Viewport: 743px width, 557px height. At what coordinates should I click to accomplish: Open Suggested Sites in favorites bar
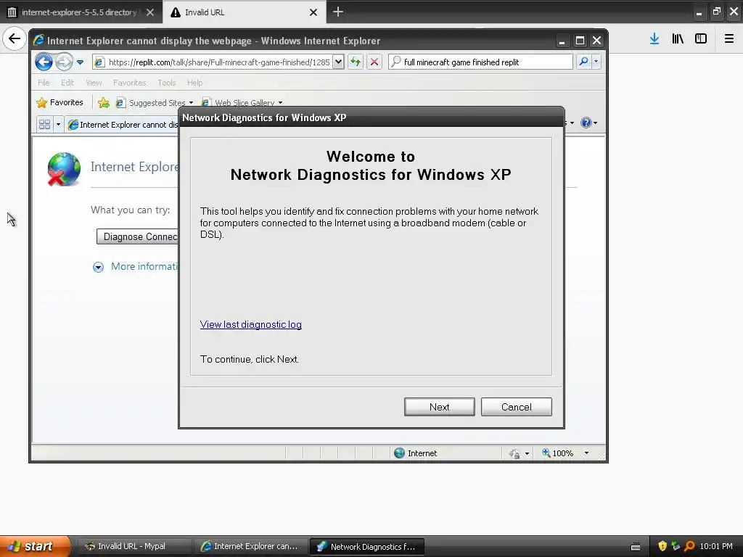click(x=155, y=102)
